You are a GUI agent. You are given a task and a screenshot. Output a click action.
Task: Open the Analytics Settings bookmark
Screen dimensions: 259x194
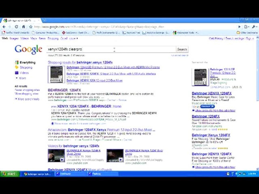pos(156,33)
